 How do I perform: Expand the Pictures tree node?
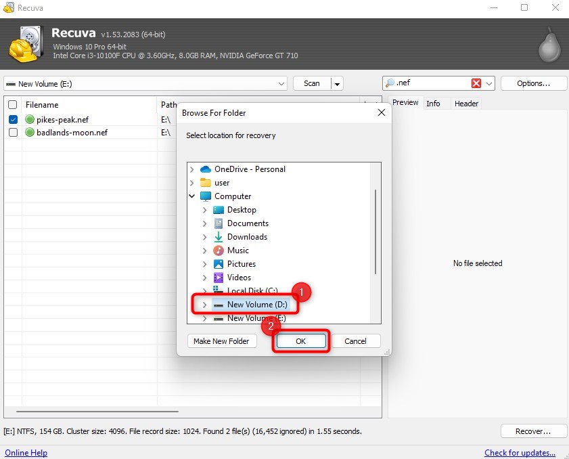point(205,263)
